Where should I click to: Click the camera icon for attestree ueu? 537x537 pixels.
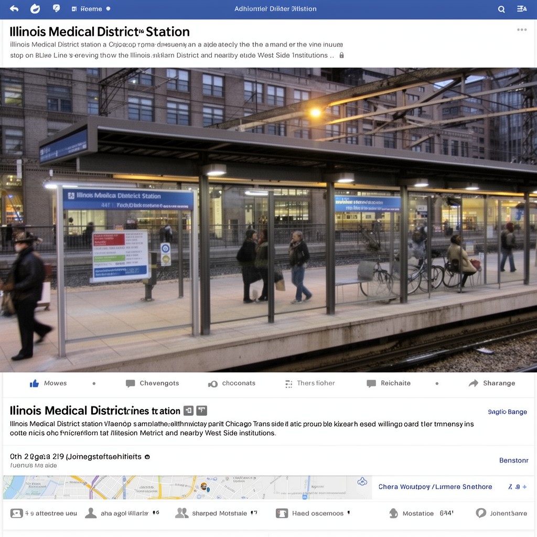[x=16, y=513]
